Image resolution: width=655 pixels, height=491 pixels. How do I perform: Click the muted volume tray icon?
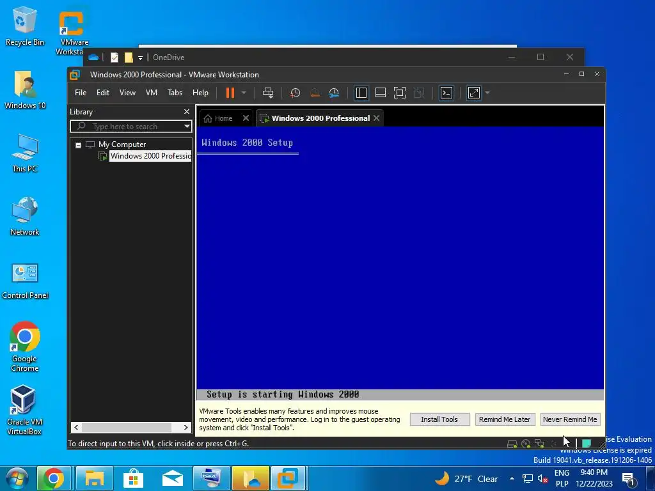pyautogui.click(x=542, y=479)
